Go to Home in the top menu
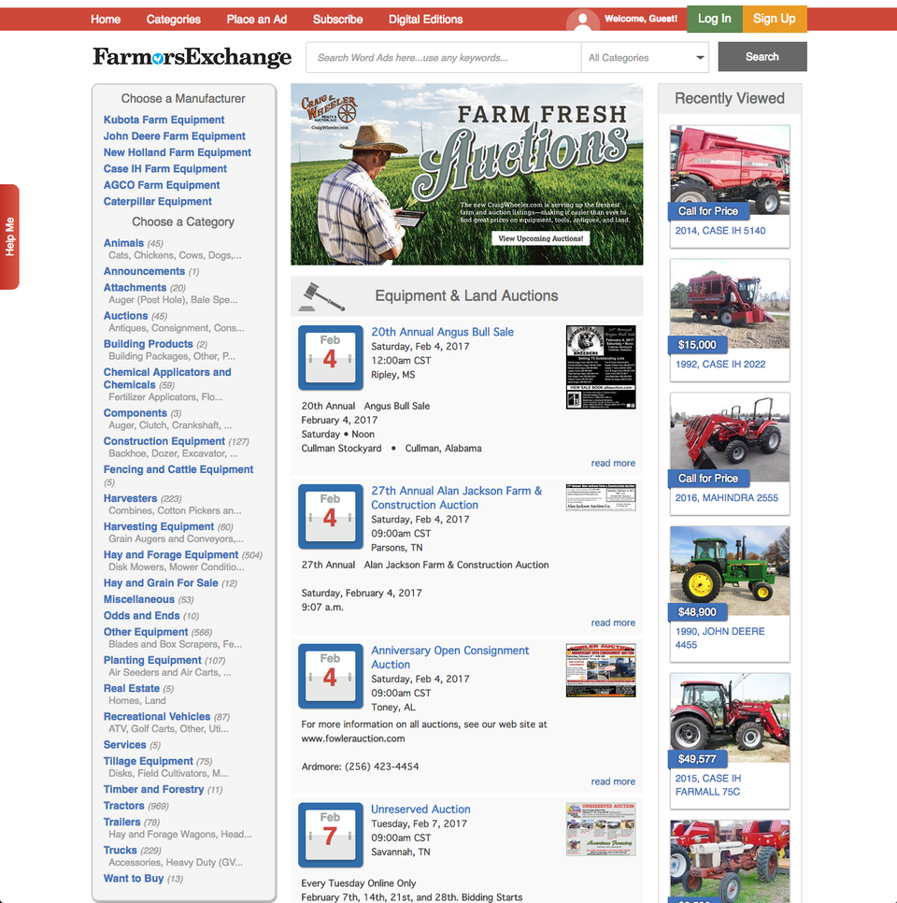This screenshot has width=897, height=903. [106, 20]
